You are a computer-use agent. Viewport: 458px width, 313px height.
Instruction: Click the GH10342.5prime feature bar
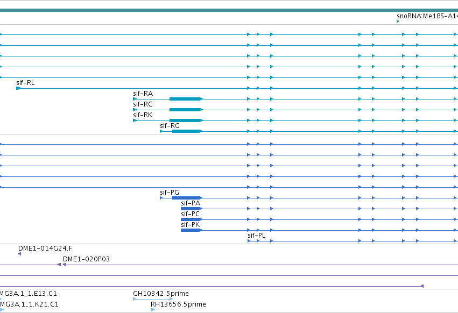pyautogui.click(x=153, y=299)
